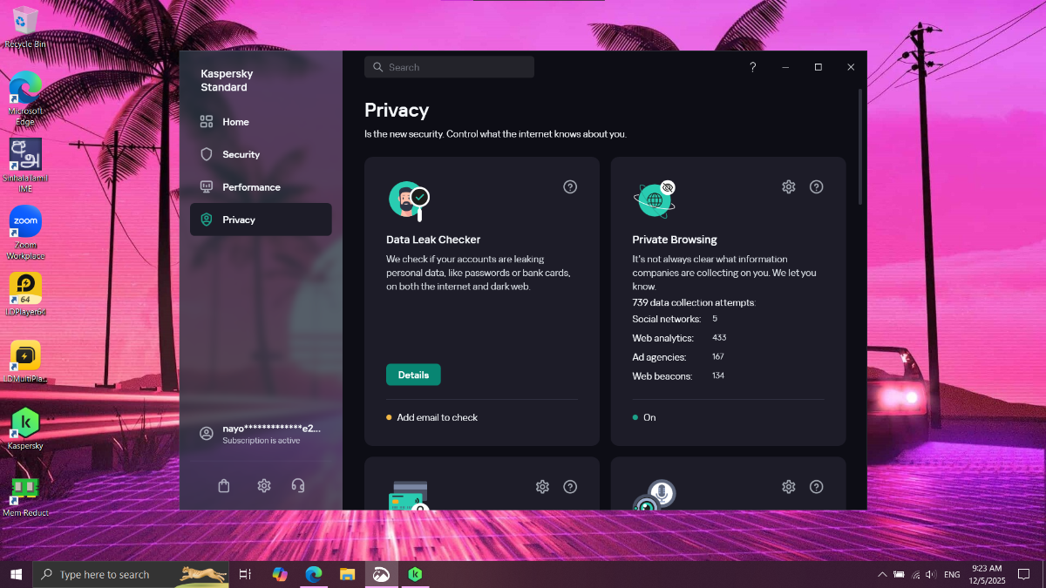Open the clock showing 9:23 AM
Screen dimensions: 1046x588
coord(988,574)
